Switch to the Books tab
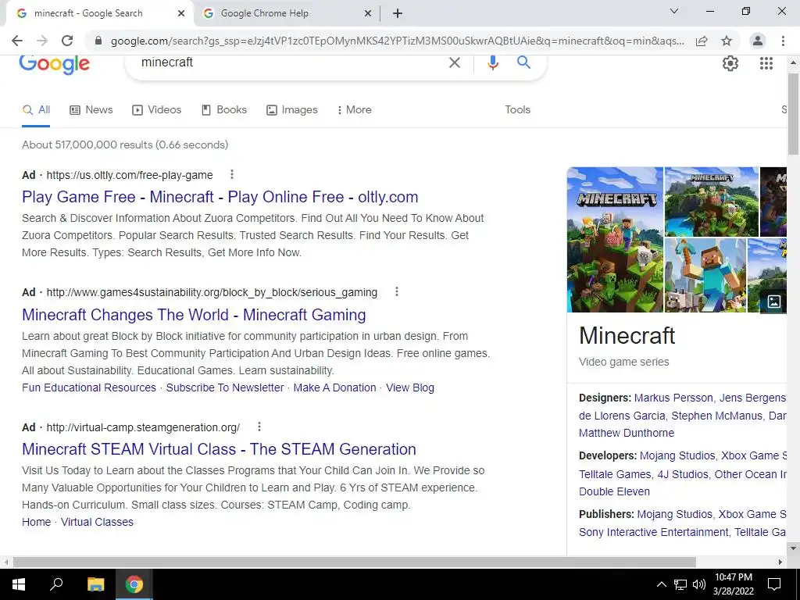 tap(224, 109)
